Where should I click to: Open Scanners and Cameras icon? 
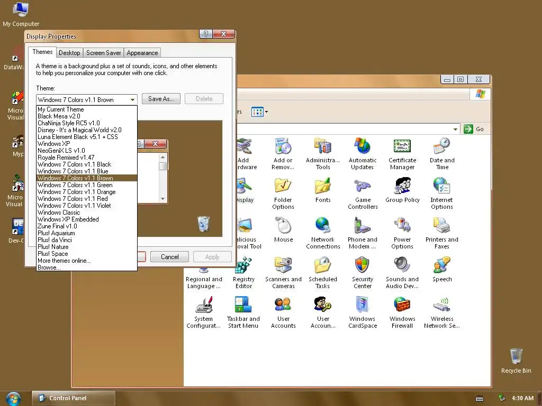pos(283,273)
